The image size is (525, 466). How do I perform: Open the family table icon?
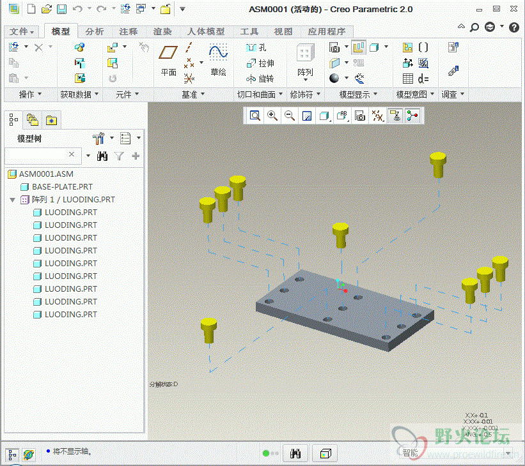pos(407,79)
